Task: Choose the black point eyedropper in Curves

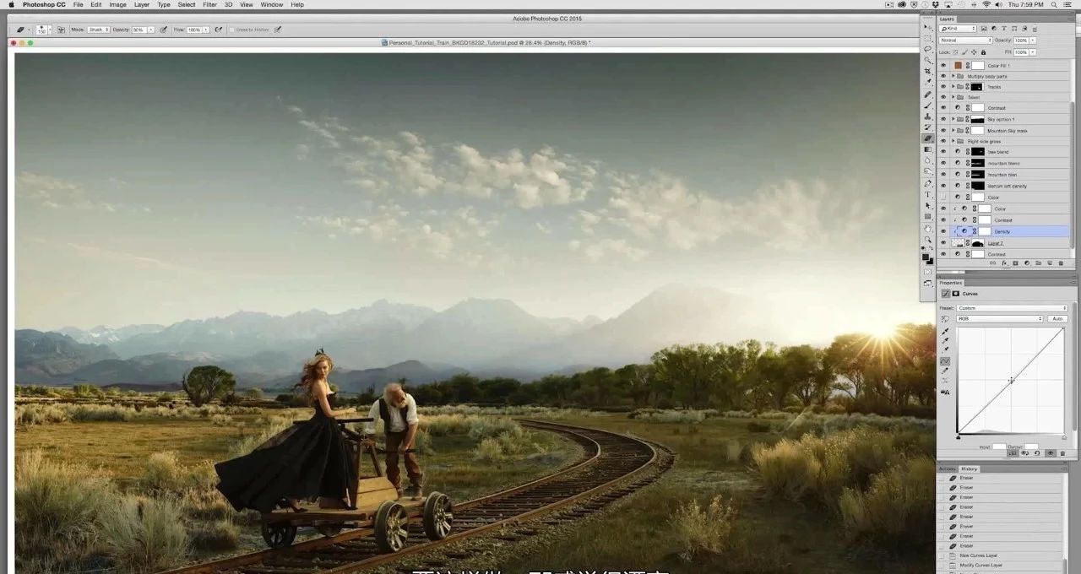Action: pyautogui.click(x=945, y=331)
